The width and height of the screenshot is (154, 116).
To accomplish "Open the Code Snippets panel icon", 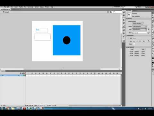I will pos(124,30).
